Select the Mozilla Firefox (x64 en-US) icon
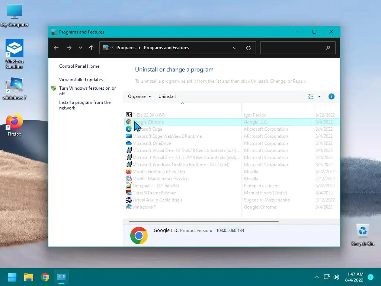Viewport: 381px width, 286px height. 128,171
